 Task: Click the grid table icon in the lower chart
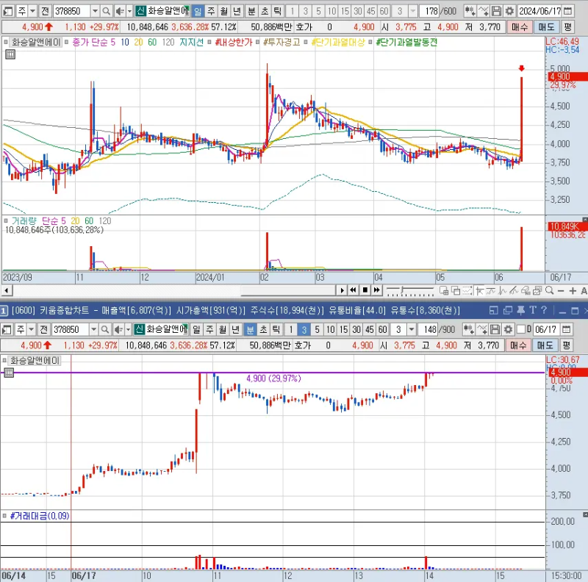coord(9,373)
